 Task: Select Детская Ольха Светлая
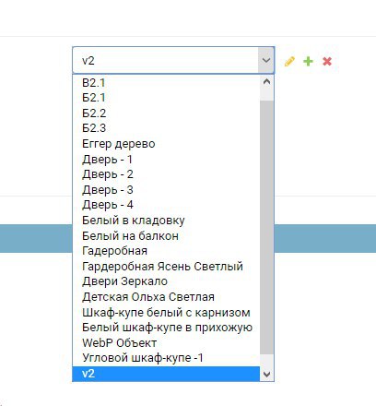166,296
